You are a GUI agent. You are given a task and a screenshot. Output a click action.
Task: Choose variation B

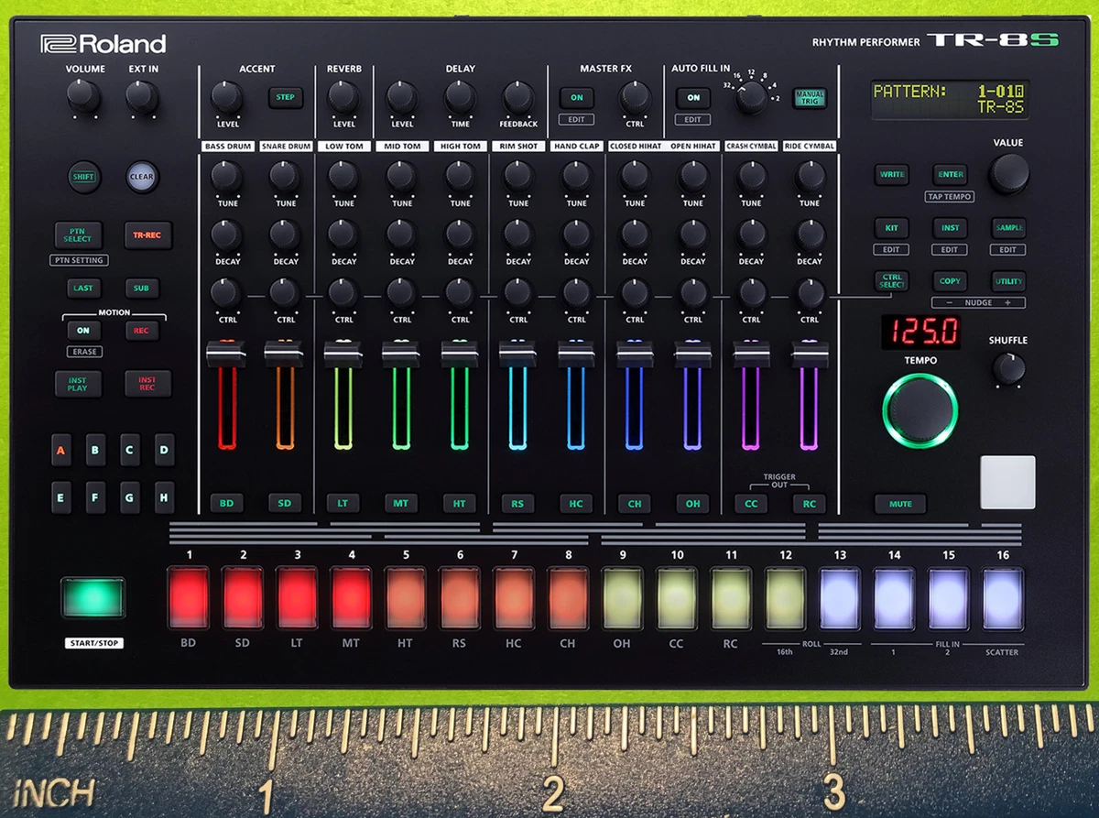point(95,450)
